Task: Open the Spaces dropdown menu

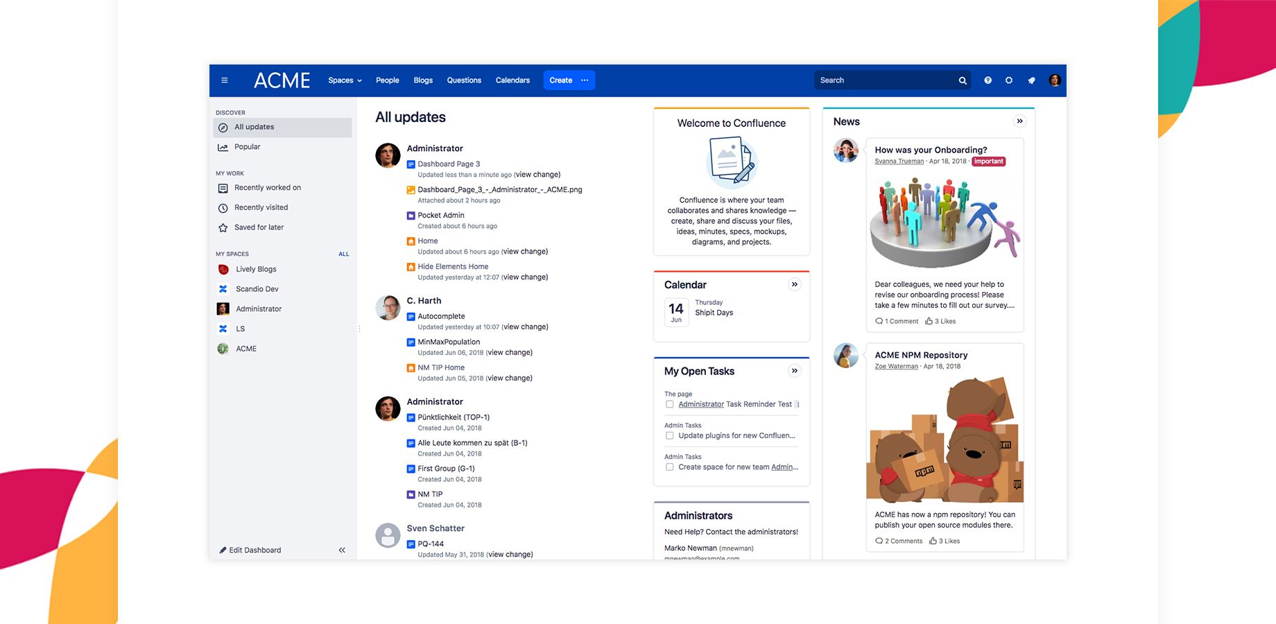Action: tap(345, 80)
